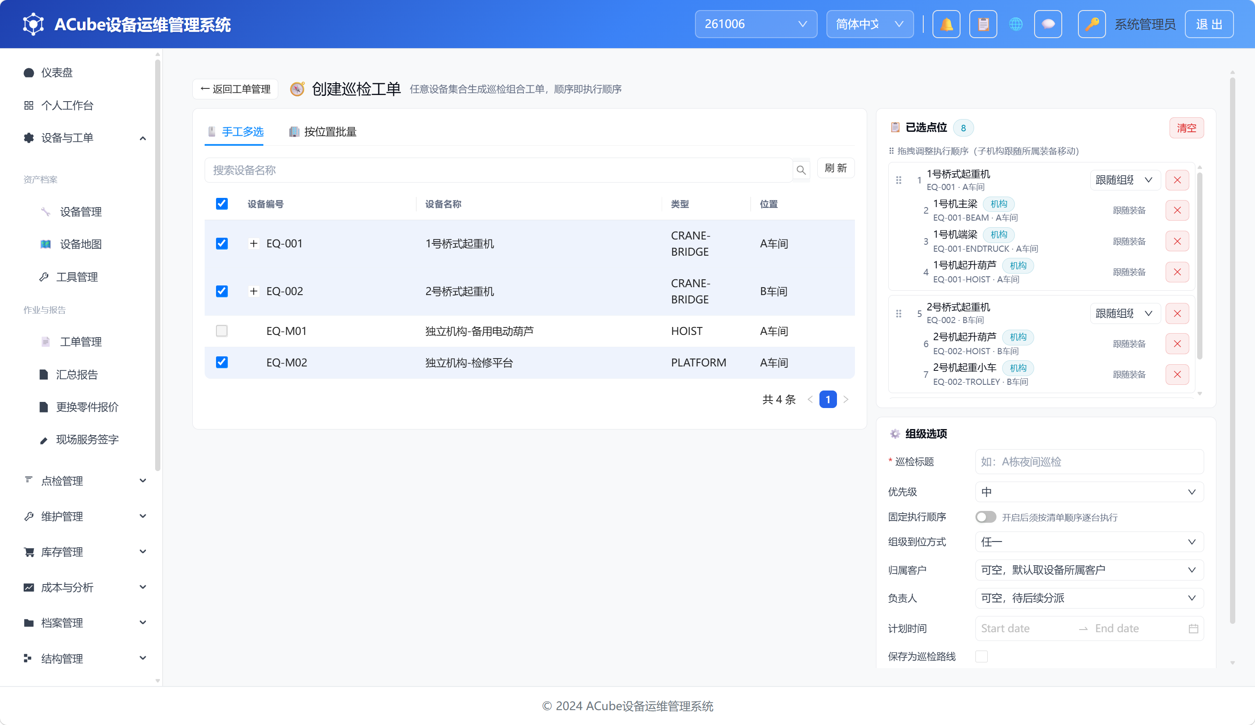Remove 1号桥式起重机 group with X
This screenshot has width=1255, height=725.
1177,180
